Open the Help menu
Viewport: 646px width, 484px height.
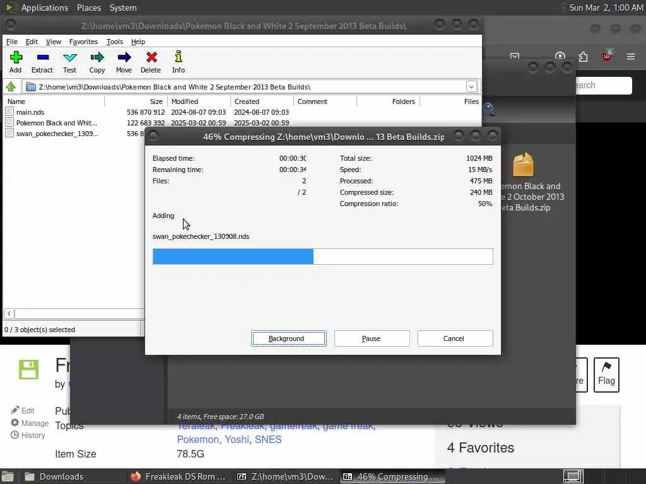point(138,42)
